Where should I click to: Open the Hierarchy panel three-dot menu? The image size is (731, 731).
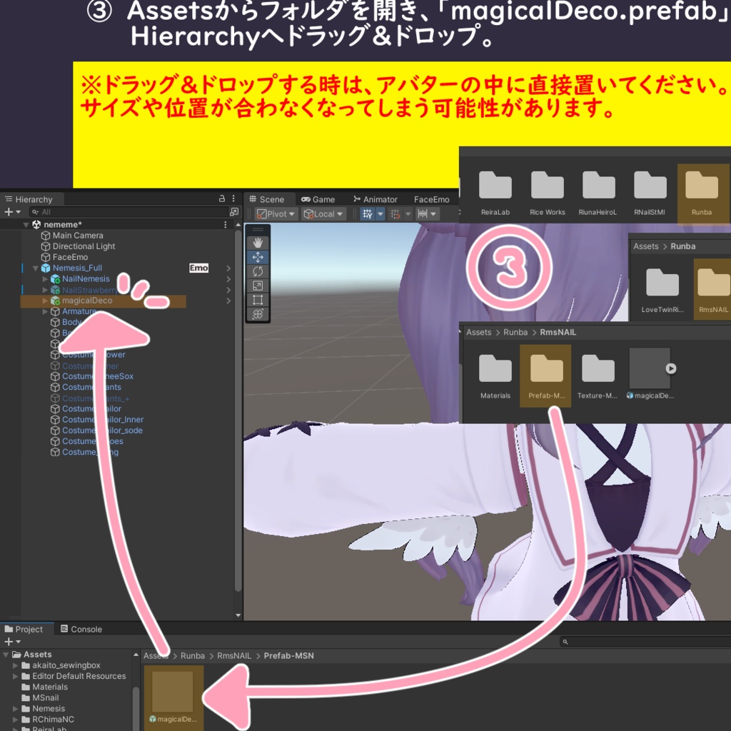(x=233, y=198)
